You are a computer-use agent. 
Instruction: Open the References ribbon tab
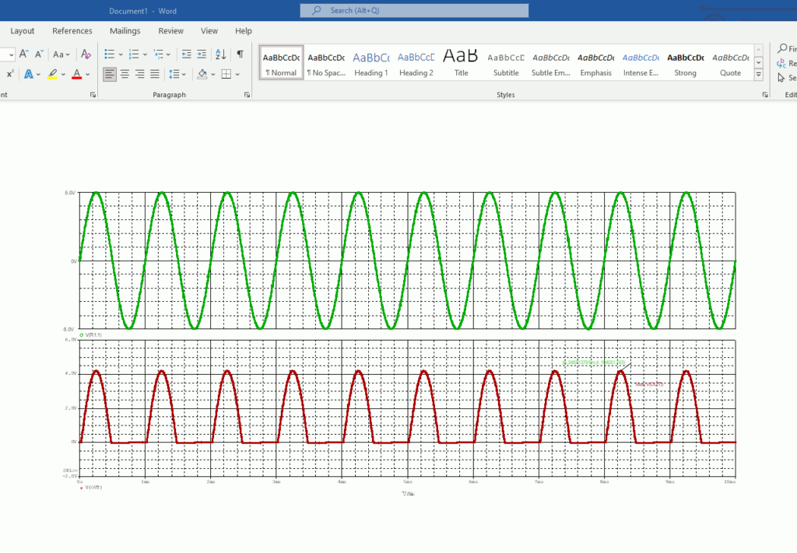72,31
